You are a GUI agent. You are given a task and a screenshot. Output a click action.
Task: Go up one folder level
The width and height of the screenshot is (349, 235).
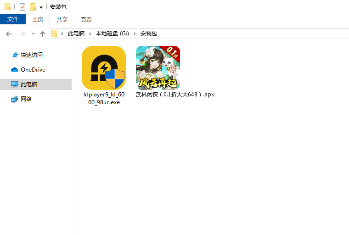[43, 34]
